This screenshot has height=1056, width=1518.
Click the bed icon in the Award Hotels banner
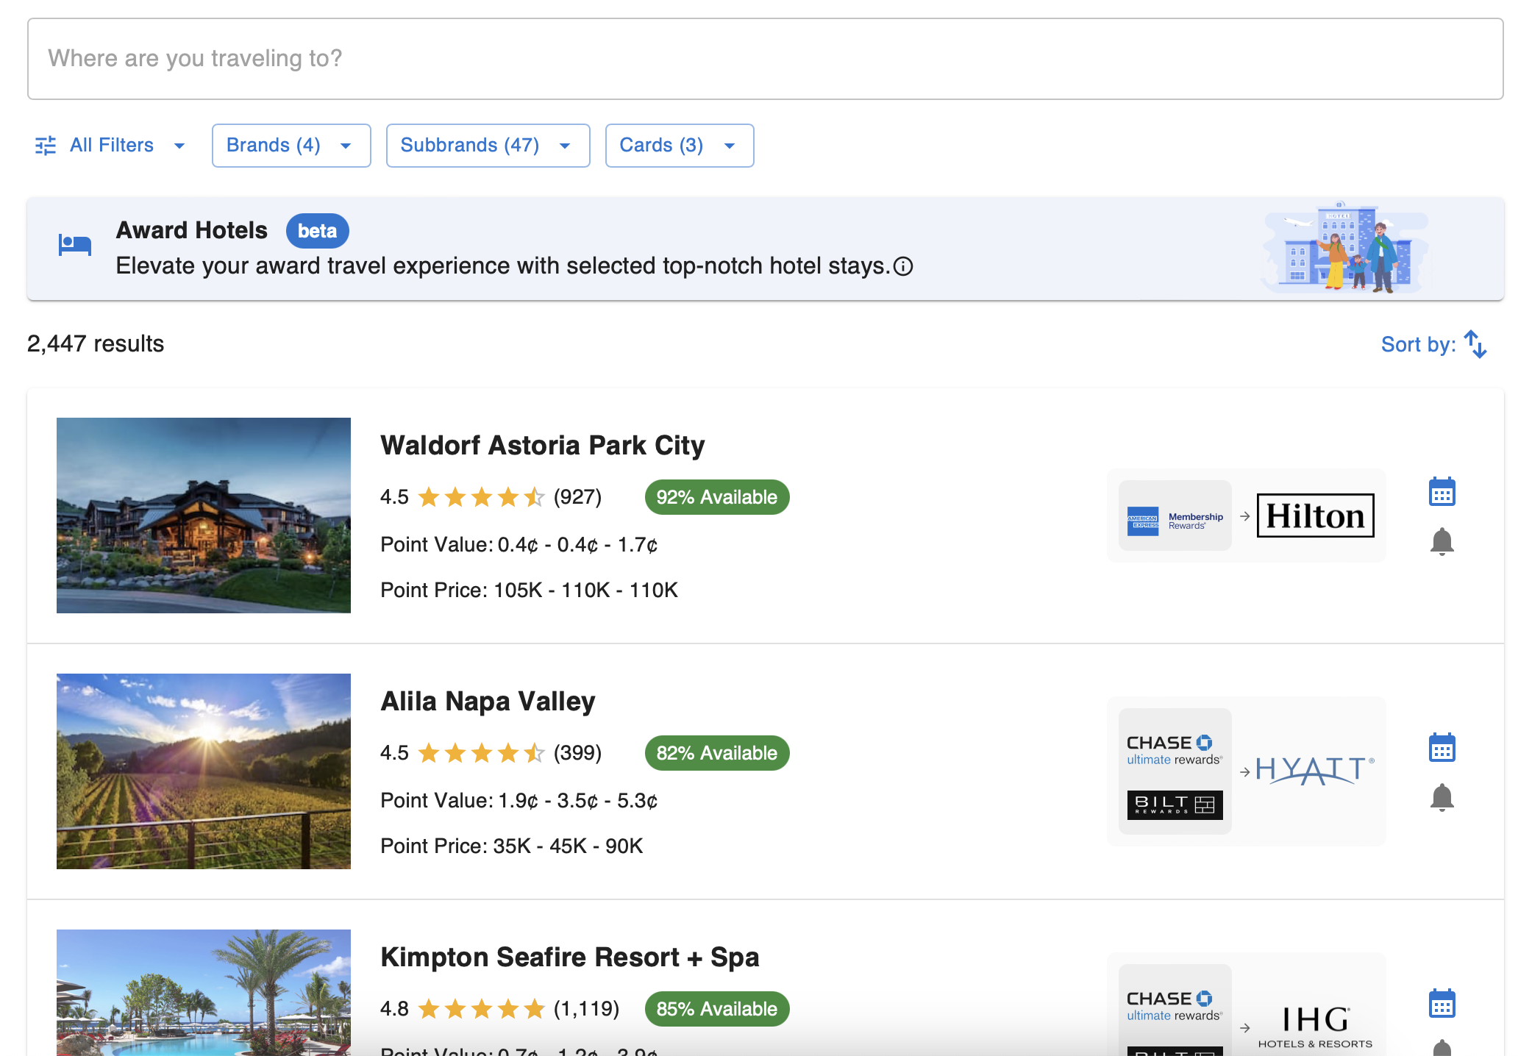tap(75, 245)
